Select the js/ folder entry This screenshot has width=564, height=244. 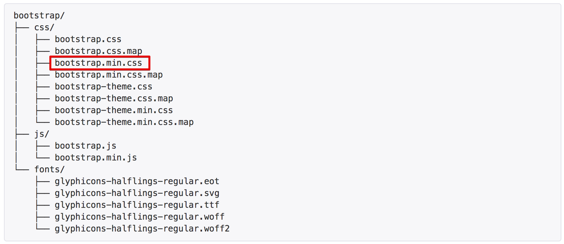click(42, 134)
